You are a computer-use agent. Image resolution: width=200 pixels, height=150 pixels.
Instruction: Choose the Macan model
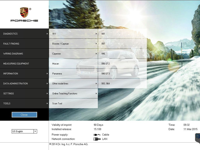click(73, 63)
